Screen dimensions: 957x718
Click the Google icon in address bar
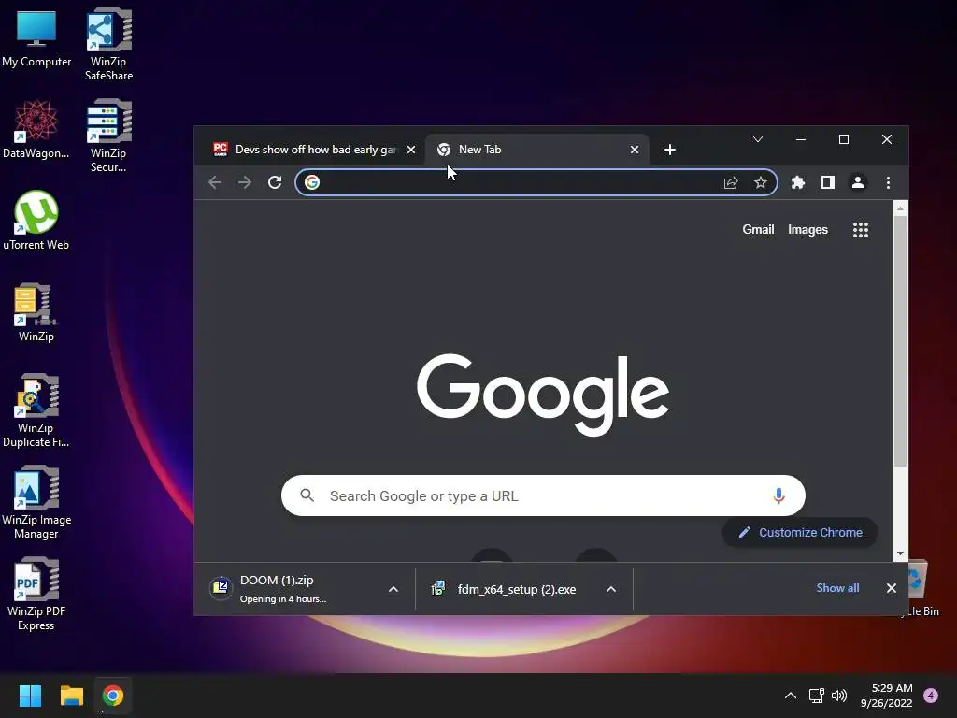(312, 182)
